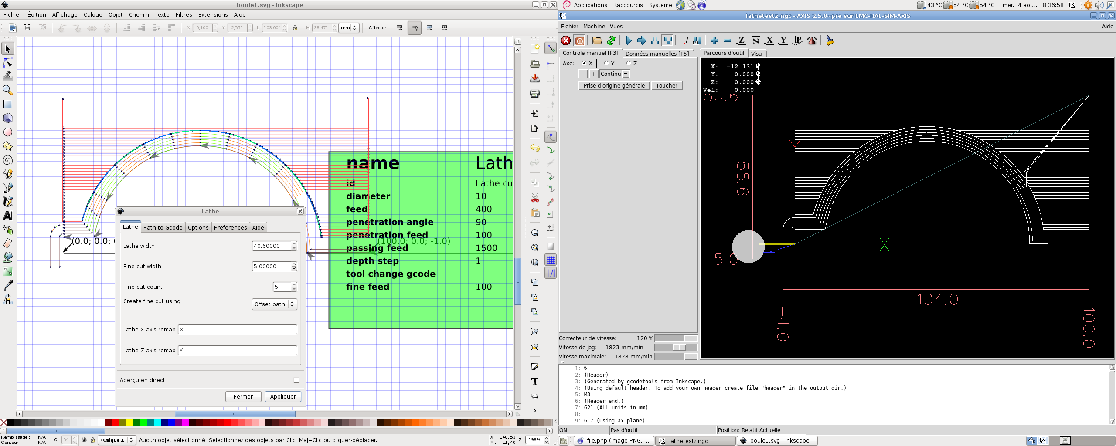The image size is (1116, 446).
Task: Click the AXIS emergency stop button
Action: point(566,41)
